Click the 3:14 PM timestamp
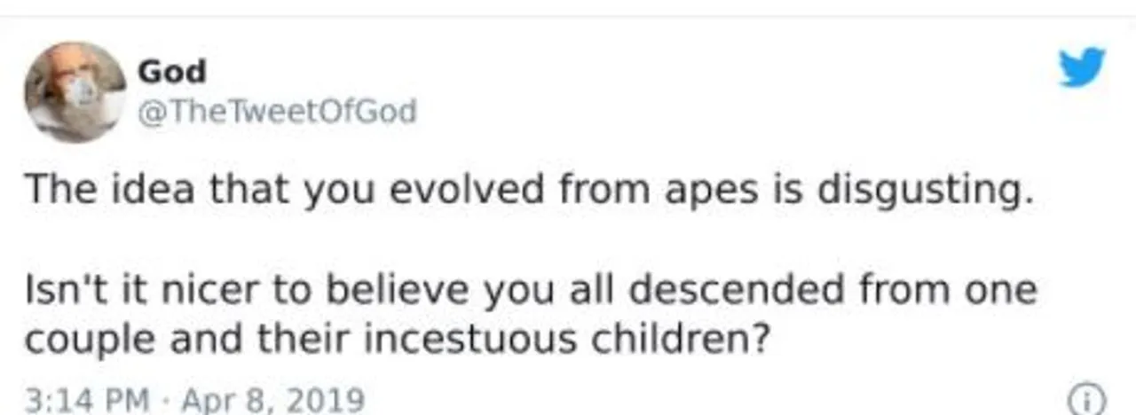 point(87,400)
